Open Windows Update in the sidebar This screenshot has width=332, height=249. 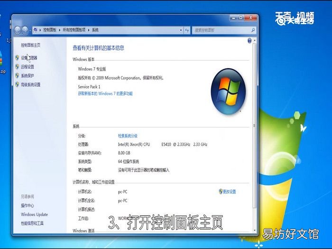pyautogui.click(x=34, y=214)
